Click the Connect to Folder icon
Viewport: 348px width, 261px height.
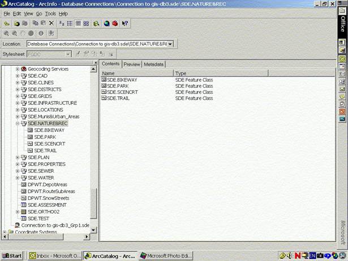click(x=16, y=23)
